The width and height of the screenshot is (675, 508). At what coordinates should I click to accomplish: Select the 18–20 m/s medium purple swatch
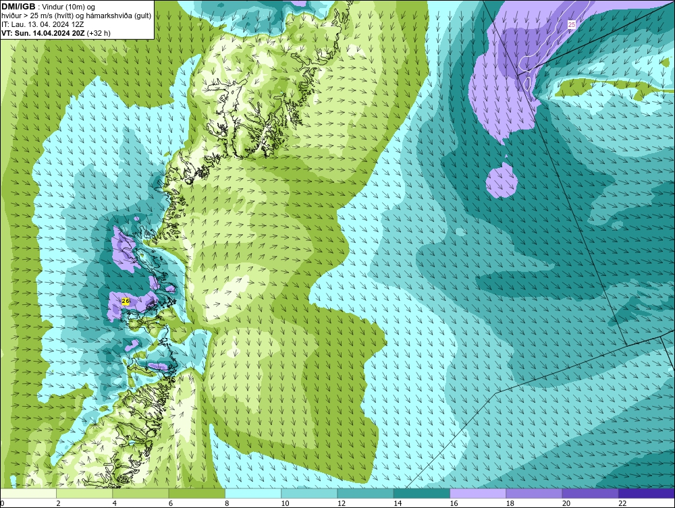534,493
